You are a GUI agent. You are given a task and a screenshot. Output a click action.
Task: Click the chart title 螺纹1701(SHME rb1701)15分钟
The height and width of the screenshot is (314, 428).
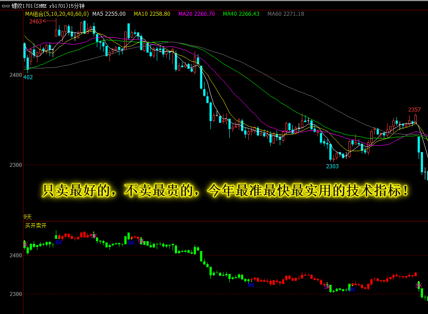(x=48, y=6)
